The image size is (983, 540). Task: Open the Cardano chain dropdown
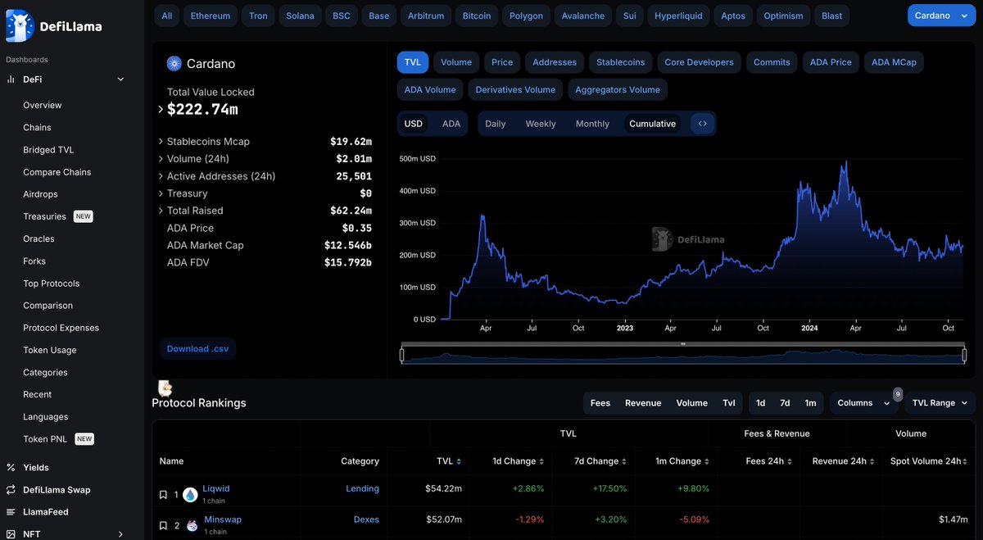click(942, 16)
